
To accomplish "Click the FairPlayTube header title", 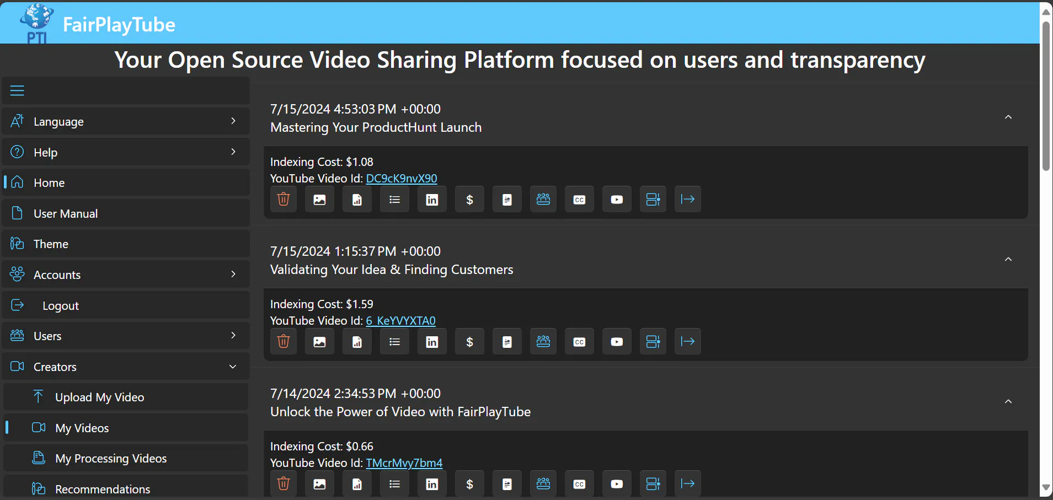I will pos(119,25).
